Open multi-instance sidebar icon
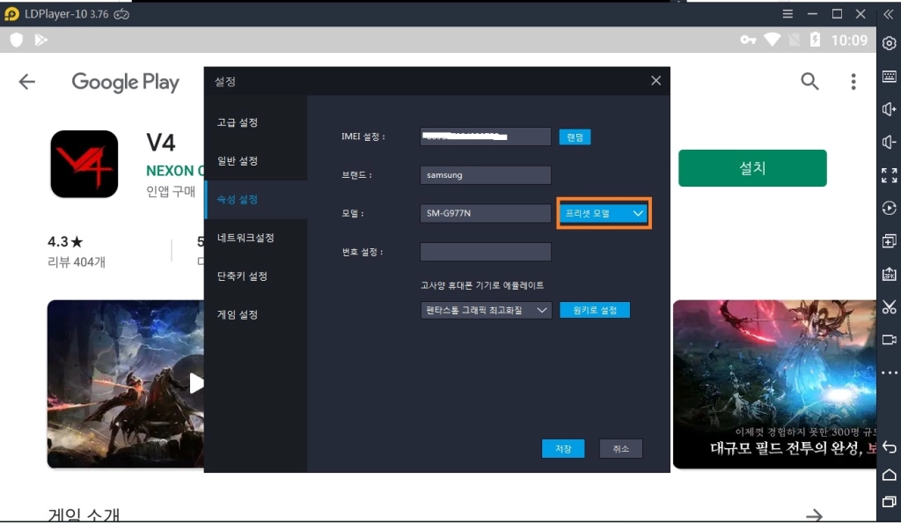This screenshot has height=523, width=901. (889, 241)
